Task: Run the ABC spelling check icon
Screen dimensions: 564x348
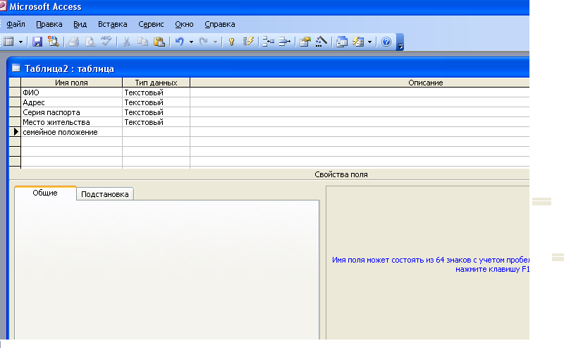Action: pos(106,41)
